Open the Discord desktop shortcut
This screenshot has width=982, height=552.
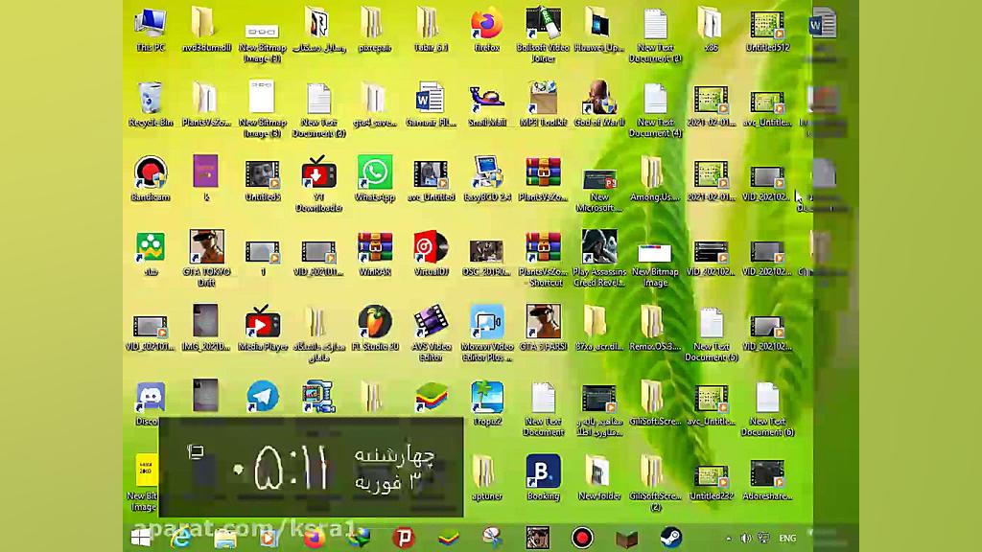coord(151,402)
